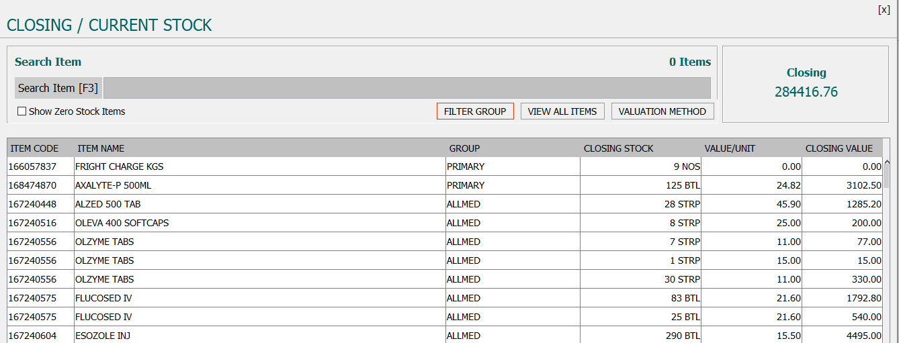The image size is (899, 343).
Task: Enable Show Zero Stock Items checkbox
Action: 22,111
